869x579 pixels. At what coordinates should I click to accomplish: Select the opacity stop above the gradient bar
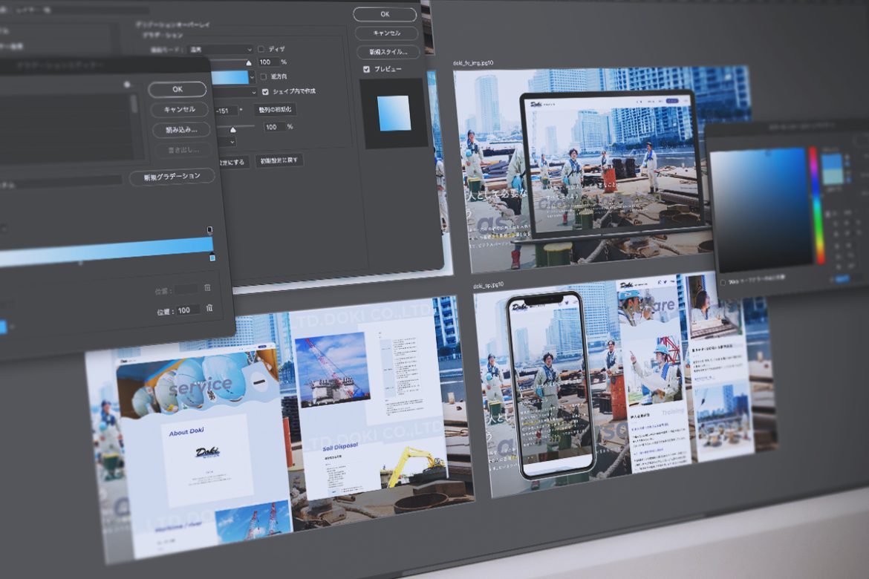tap(209, 229)
